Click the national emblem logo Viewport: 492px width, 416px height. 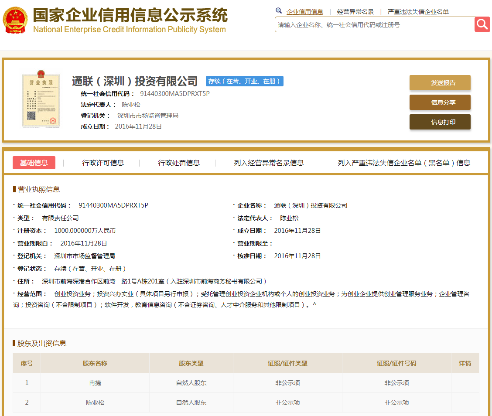coord(15,20)
